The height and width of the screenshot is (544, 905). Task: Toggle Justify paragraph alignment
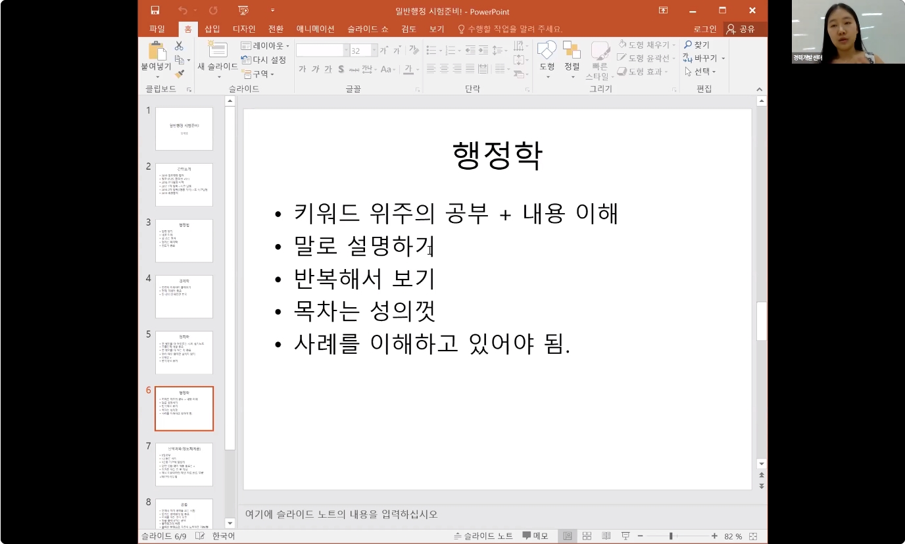click(470, 69)
